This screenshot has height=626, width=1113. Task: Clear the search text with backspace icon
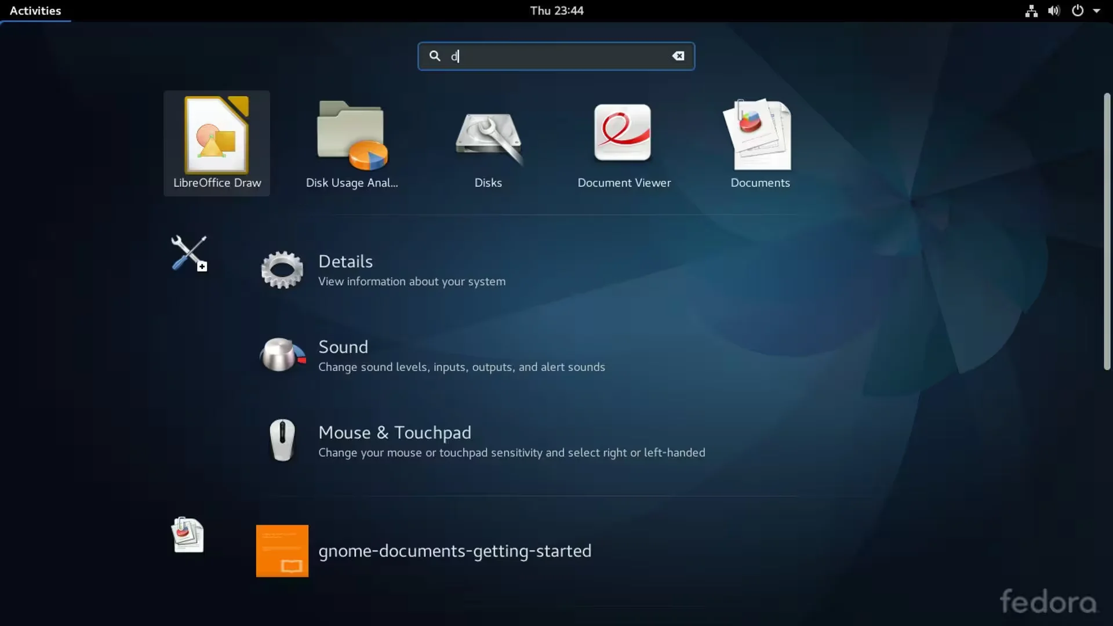(678, 56)
